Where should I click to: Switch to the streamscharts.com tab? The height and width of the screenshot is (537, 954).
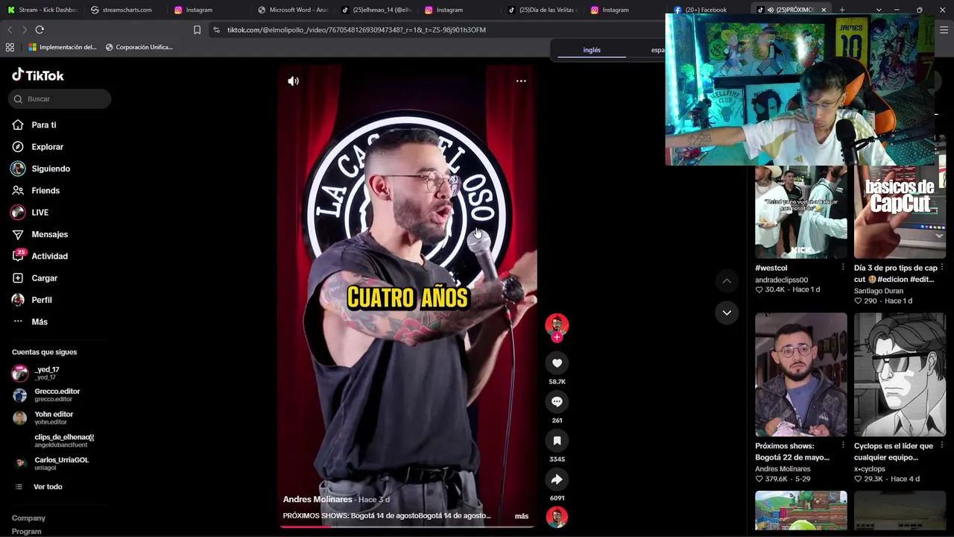(x=121, y=10)
